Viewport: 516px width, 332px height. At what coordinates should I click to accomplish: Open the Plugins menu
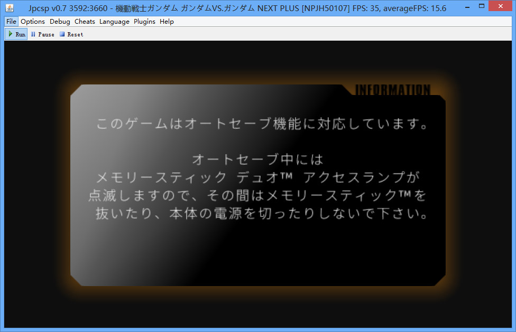pos(144,22)
